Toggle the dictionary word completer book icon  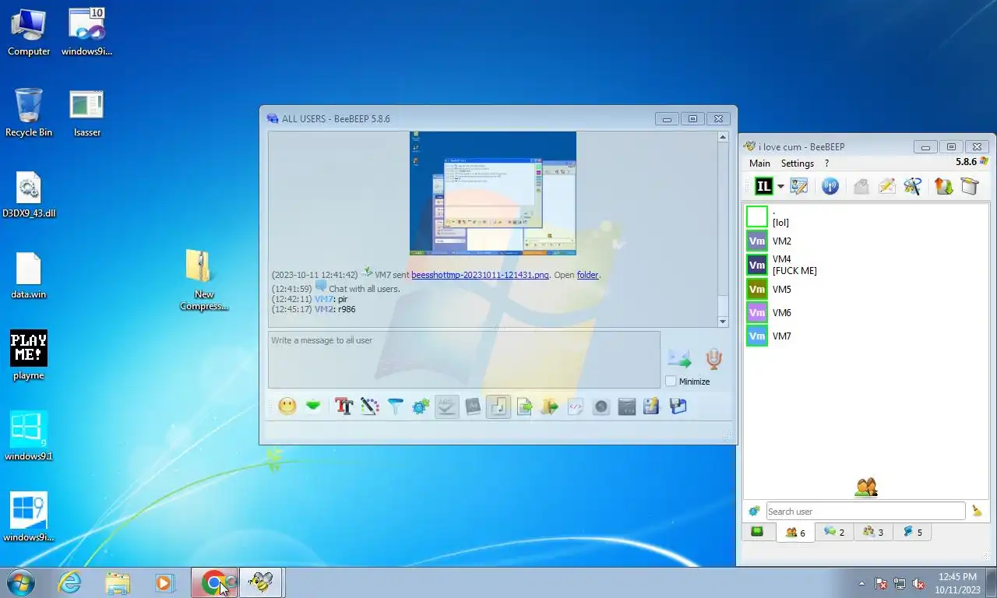click(472, 406)
